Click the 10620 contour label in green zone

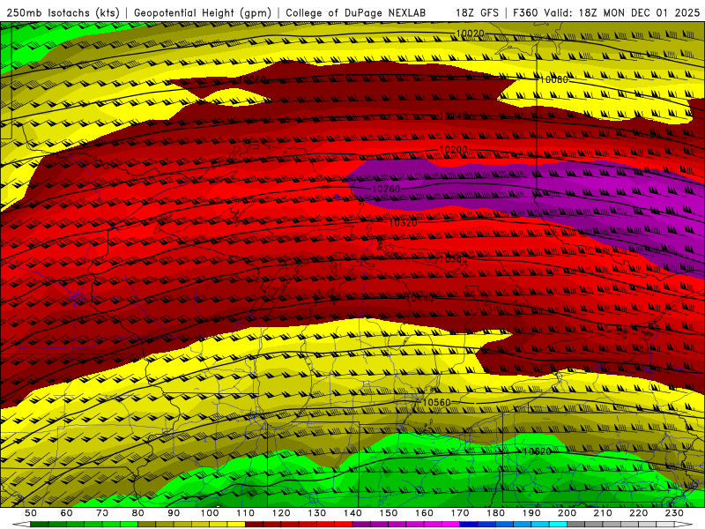point(538,451)
